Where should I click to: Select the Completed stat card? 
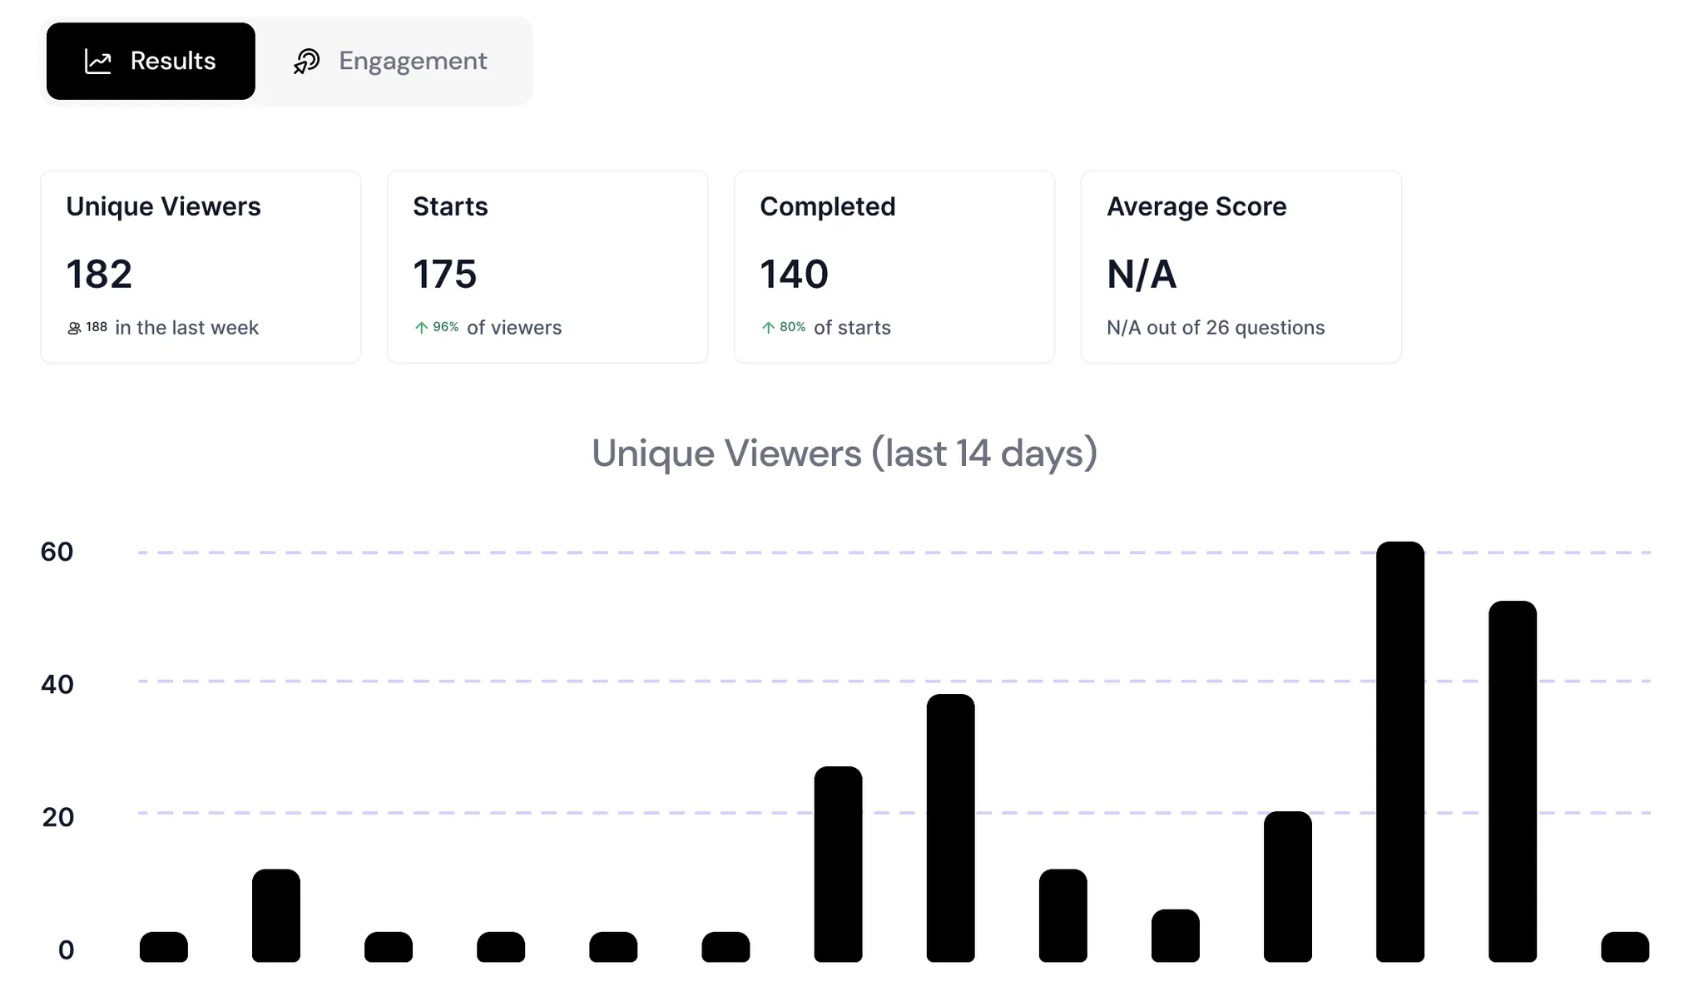[894, 266]
